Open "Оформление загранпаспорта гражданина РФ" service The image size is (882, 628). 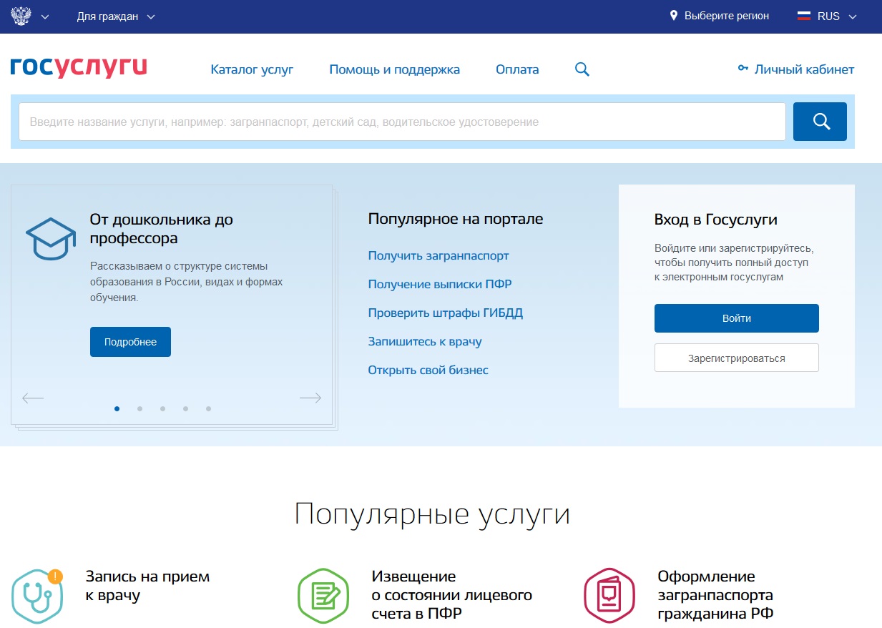coord(715,595)
